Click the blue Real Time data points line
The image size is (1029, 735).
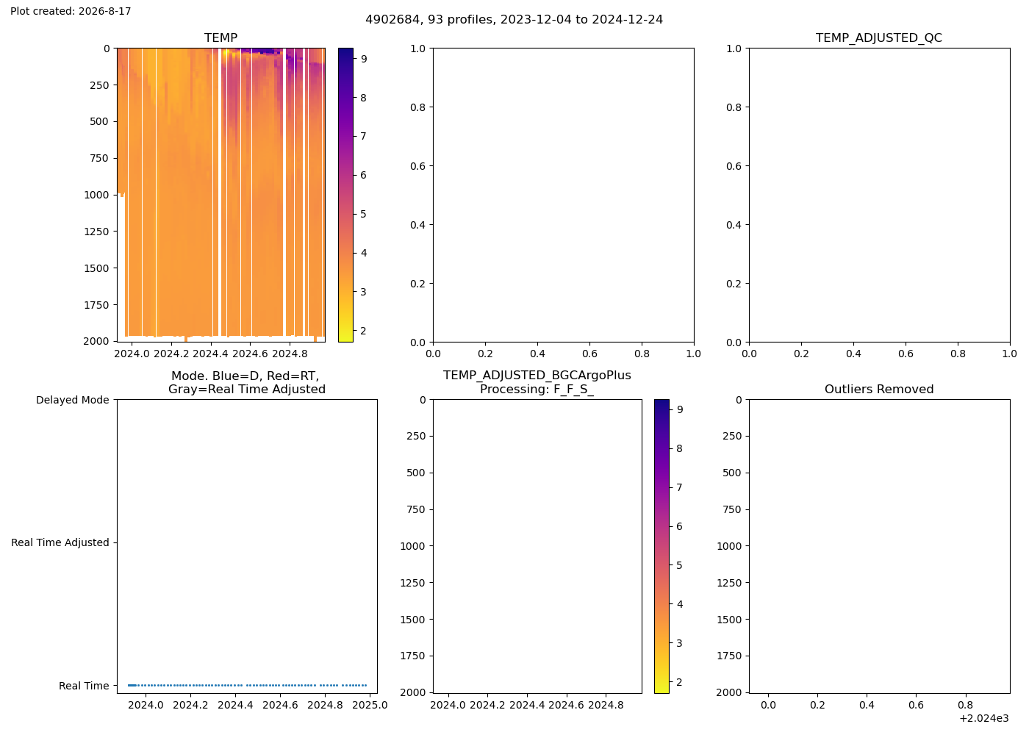tap(247, 685)
